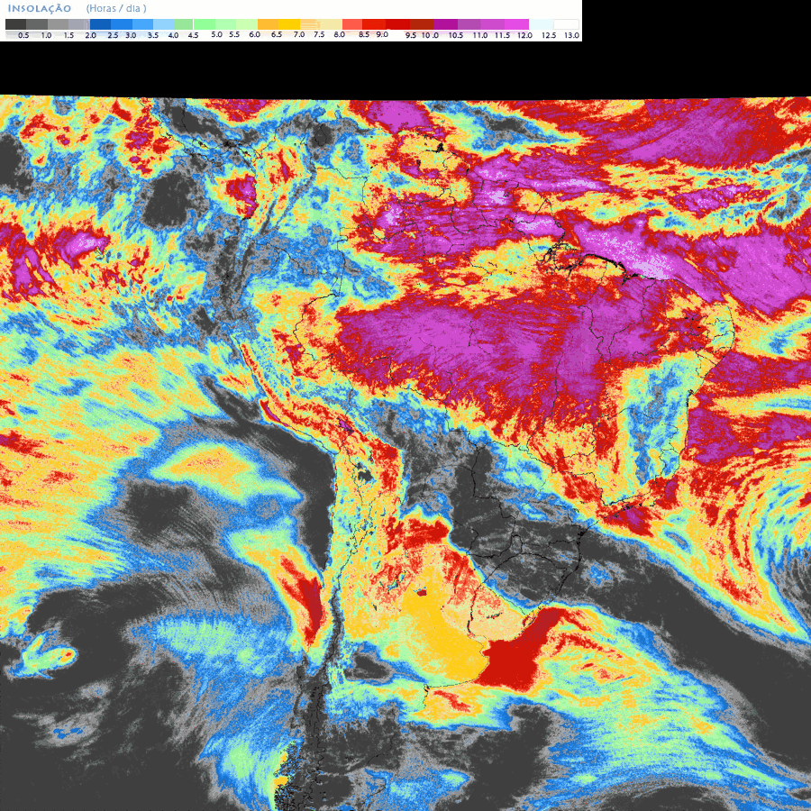Image resolution: width=811 pixels, height=811 pixels.
Task: Click the white swatch labeled 13.0
Action: [567, 24]
